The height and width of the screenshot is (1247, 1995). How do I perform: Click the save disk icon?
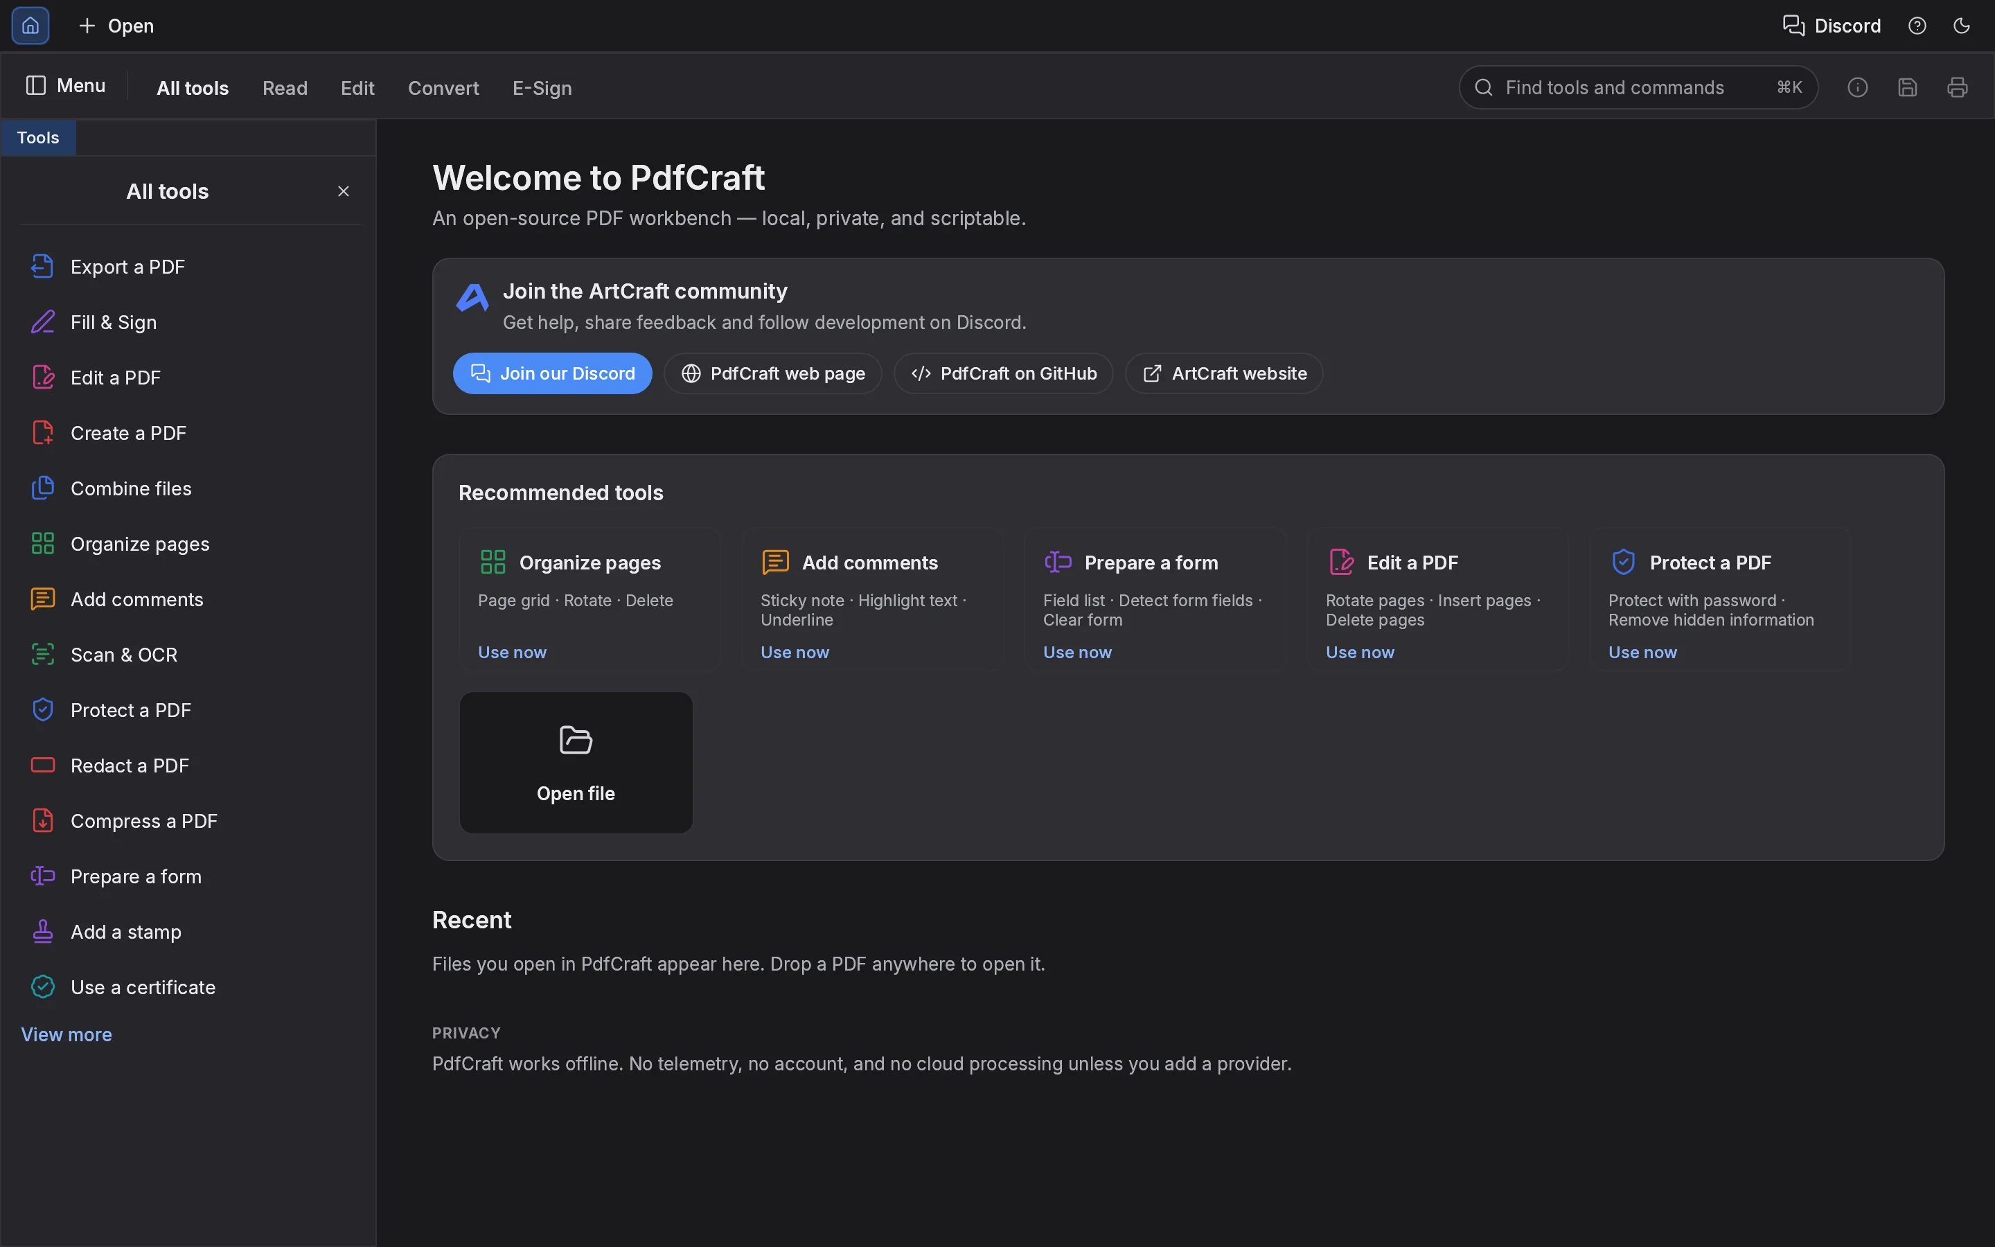[x=1908, y=87]
